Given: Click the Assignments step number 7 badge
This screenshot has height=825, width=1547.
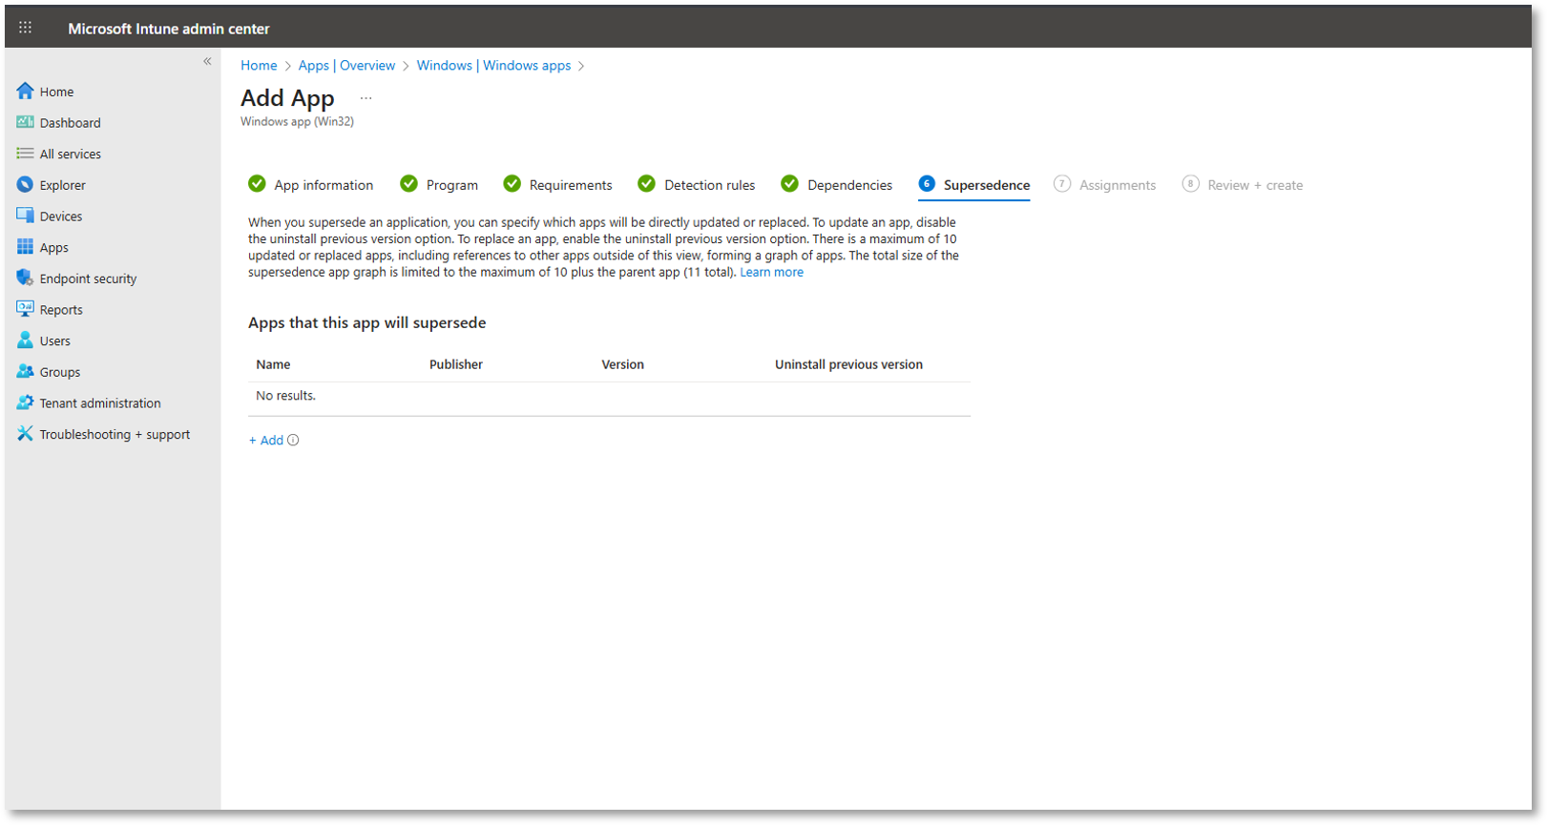Looking at the screenshot, I should pyautogui.click(x=1062, y=183).
